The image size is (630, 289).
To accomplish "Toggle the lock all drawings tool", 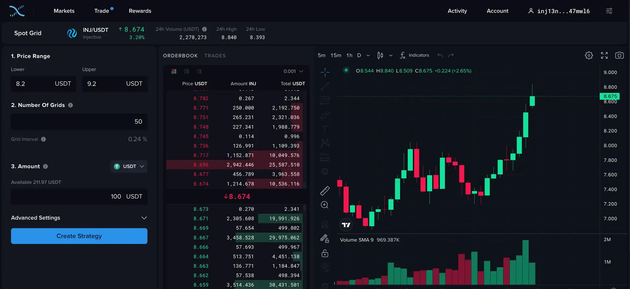I will 325,253.
